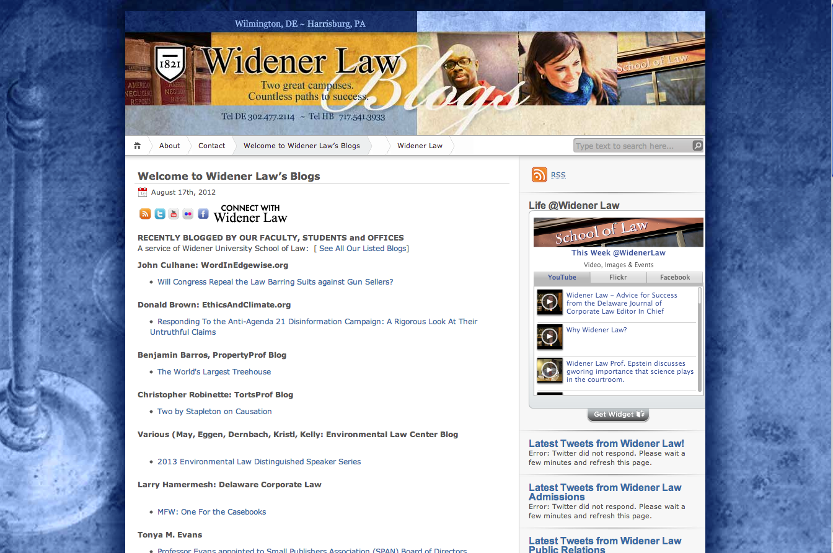The width and height of the screenshot is (833, 553).
Task: Click the search text field
Action: coord(632,146)
